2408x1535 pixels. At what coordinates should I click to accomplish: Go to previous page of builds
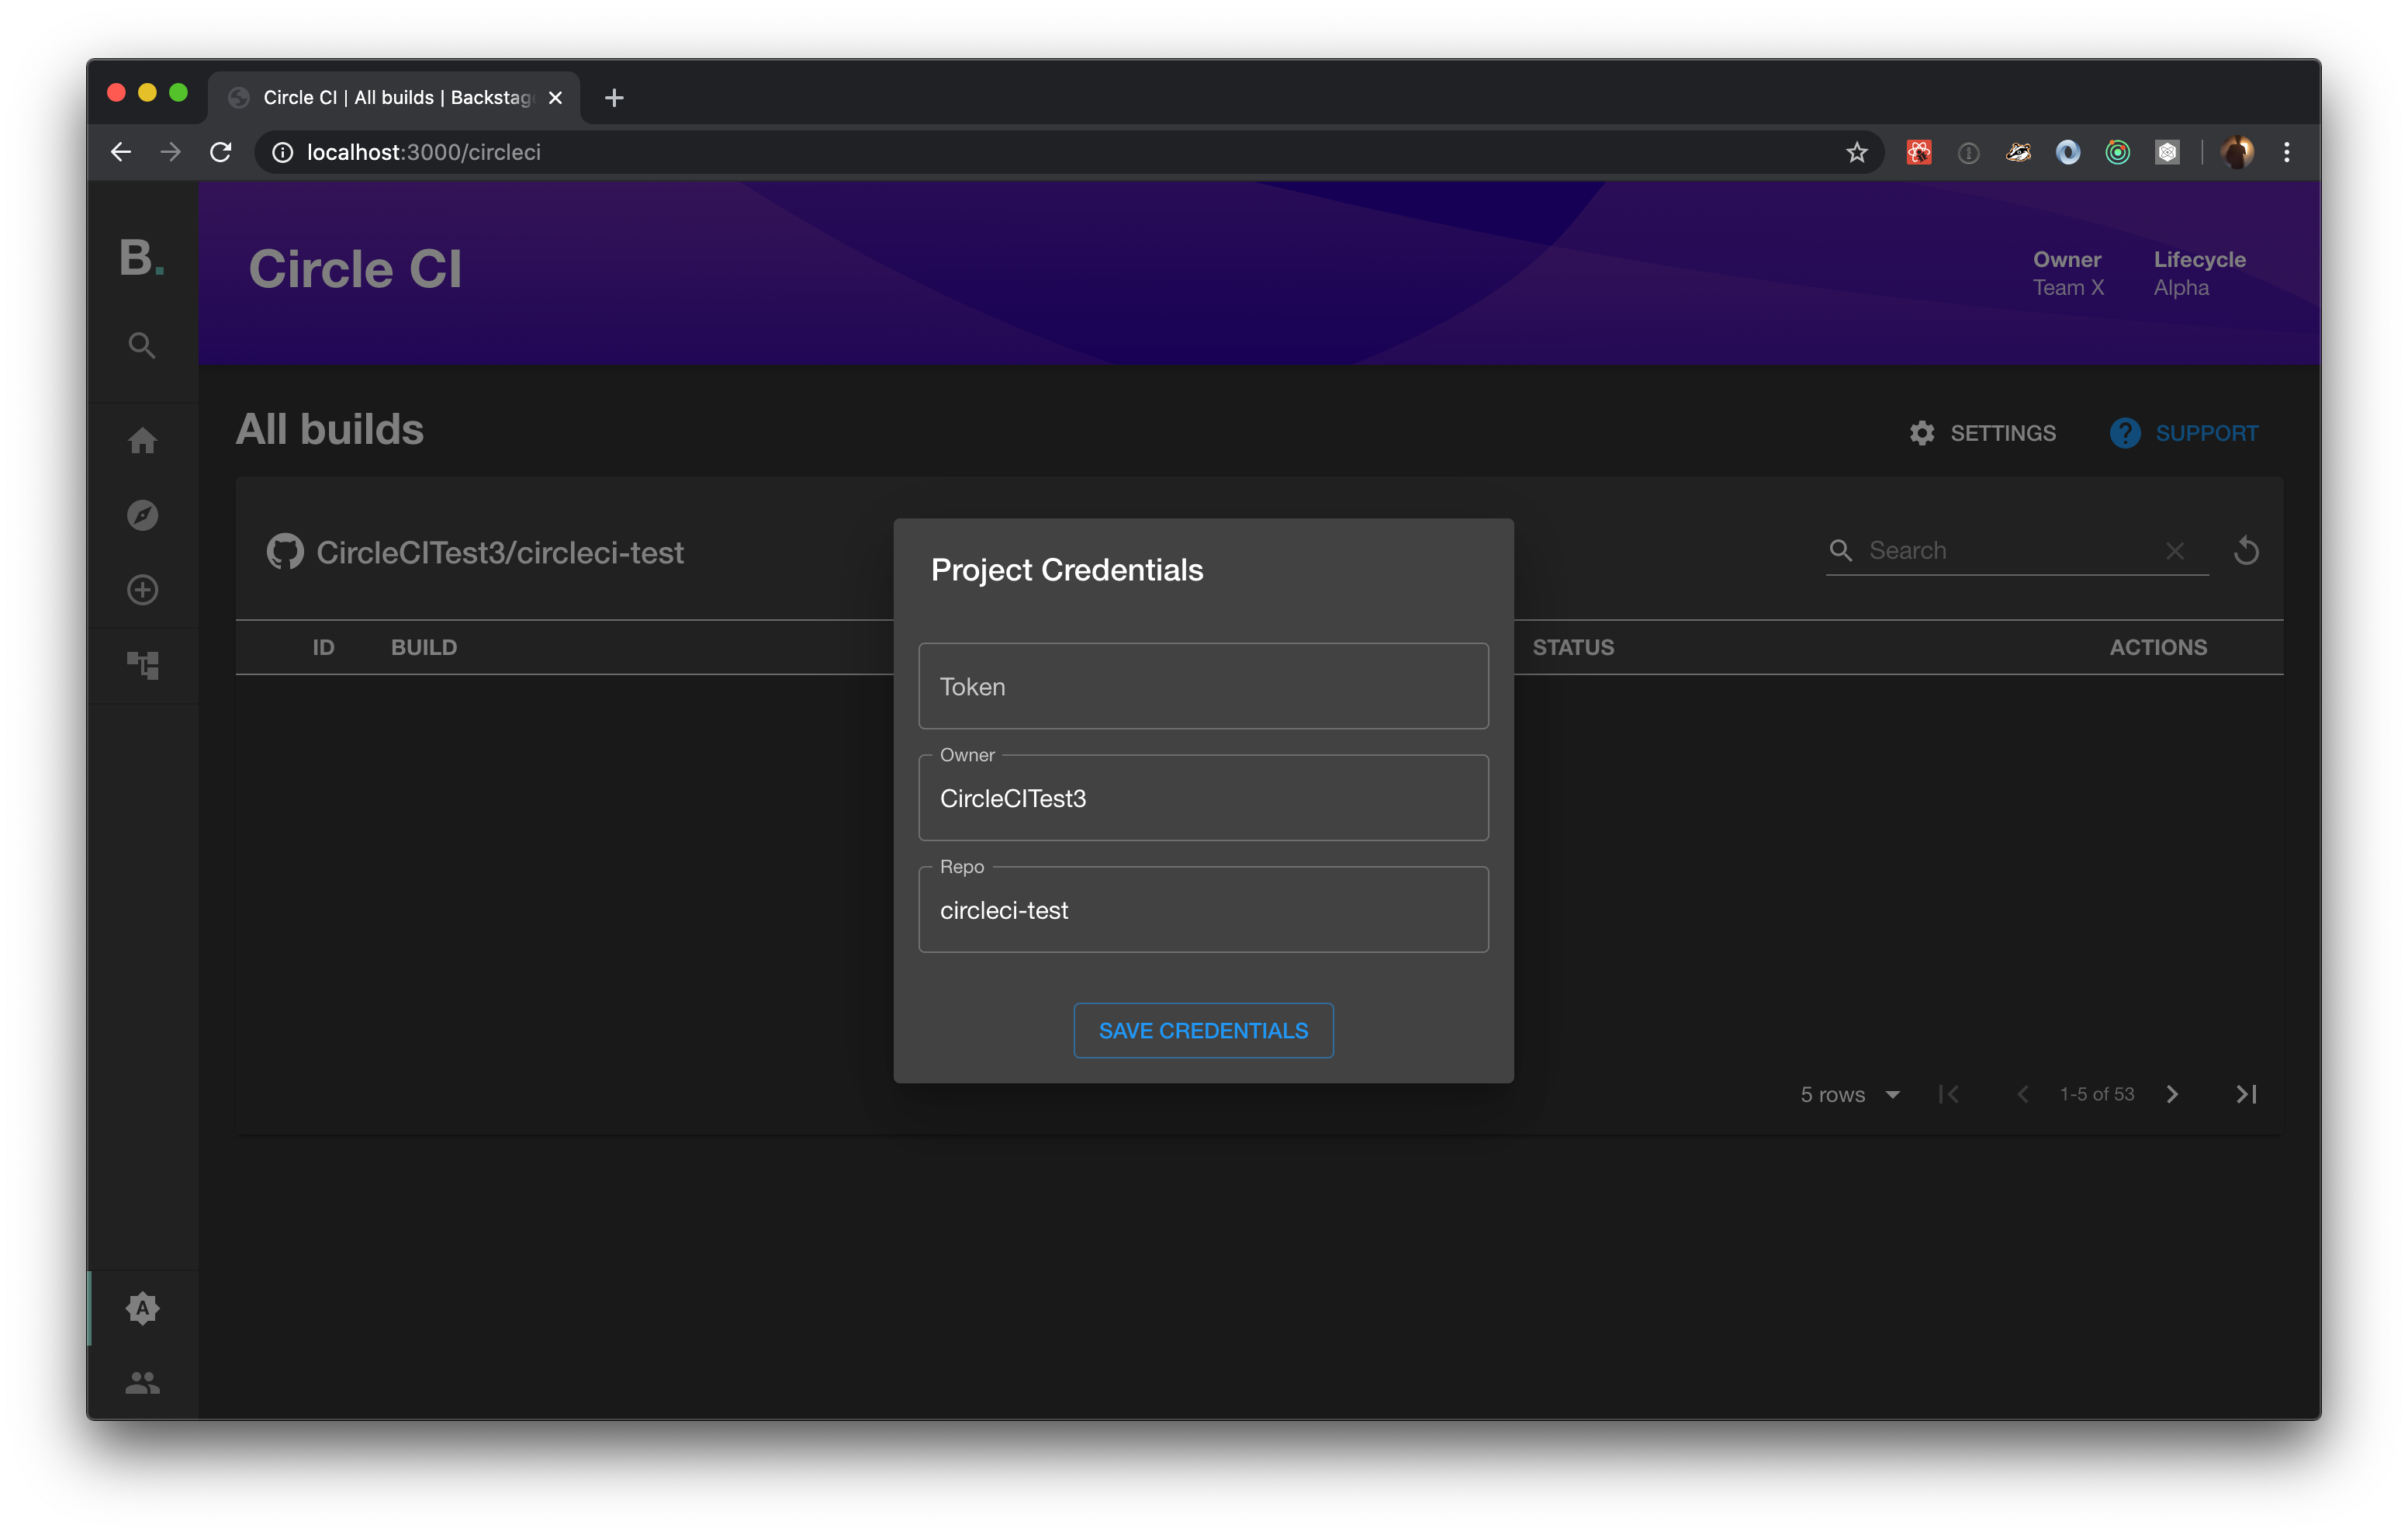pyautogui.click(x=2022, y=1095)
